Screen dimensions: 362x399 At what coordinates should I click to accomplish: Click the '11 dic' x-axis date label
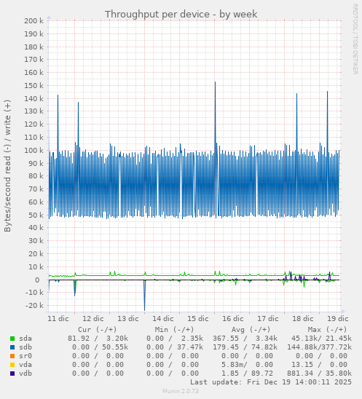point(58,319)
